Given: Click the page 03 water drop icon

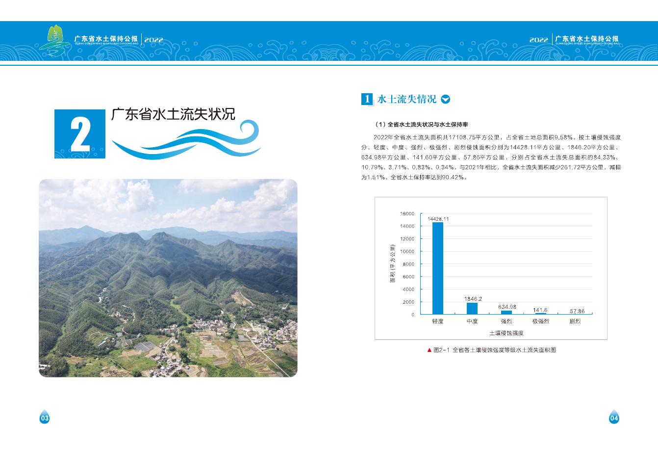Looking at the screenshot, I should click(x=45, y=417).
